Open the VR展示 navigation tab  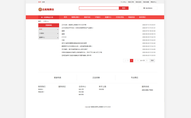(x=98, y=17)
